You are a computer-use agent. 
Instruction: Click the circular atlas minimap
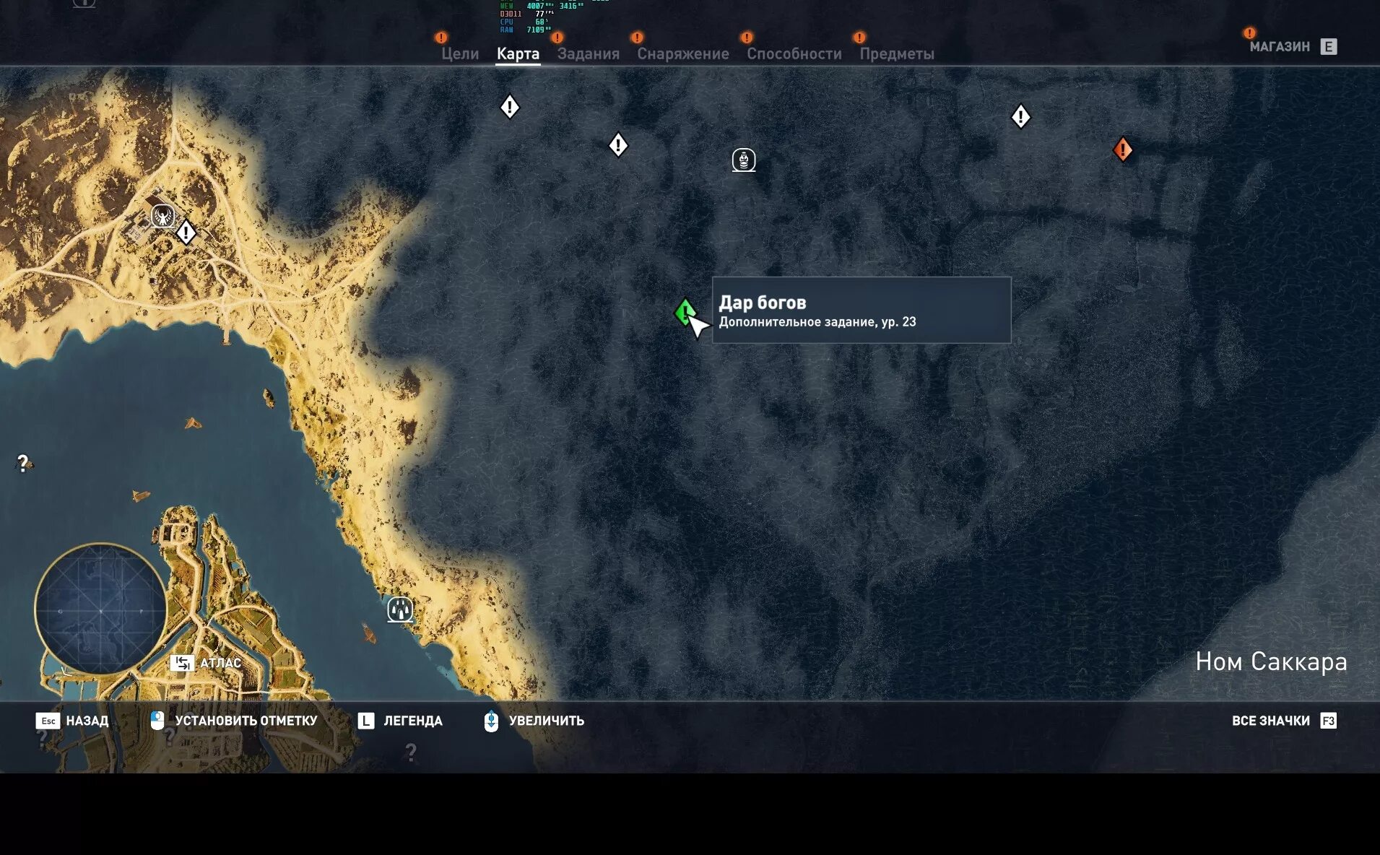101,609
